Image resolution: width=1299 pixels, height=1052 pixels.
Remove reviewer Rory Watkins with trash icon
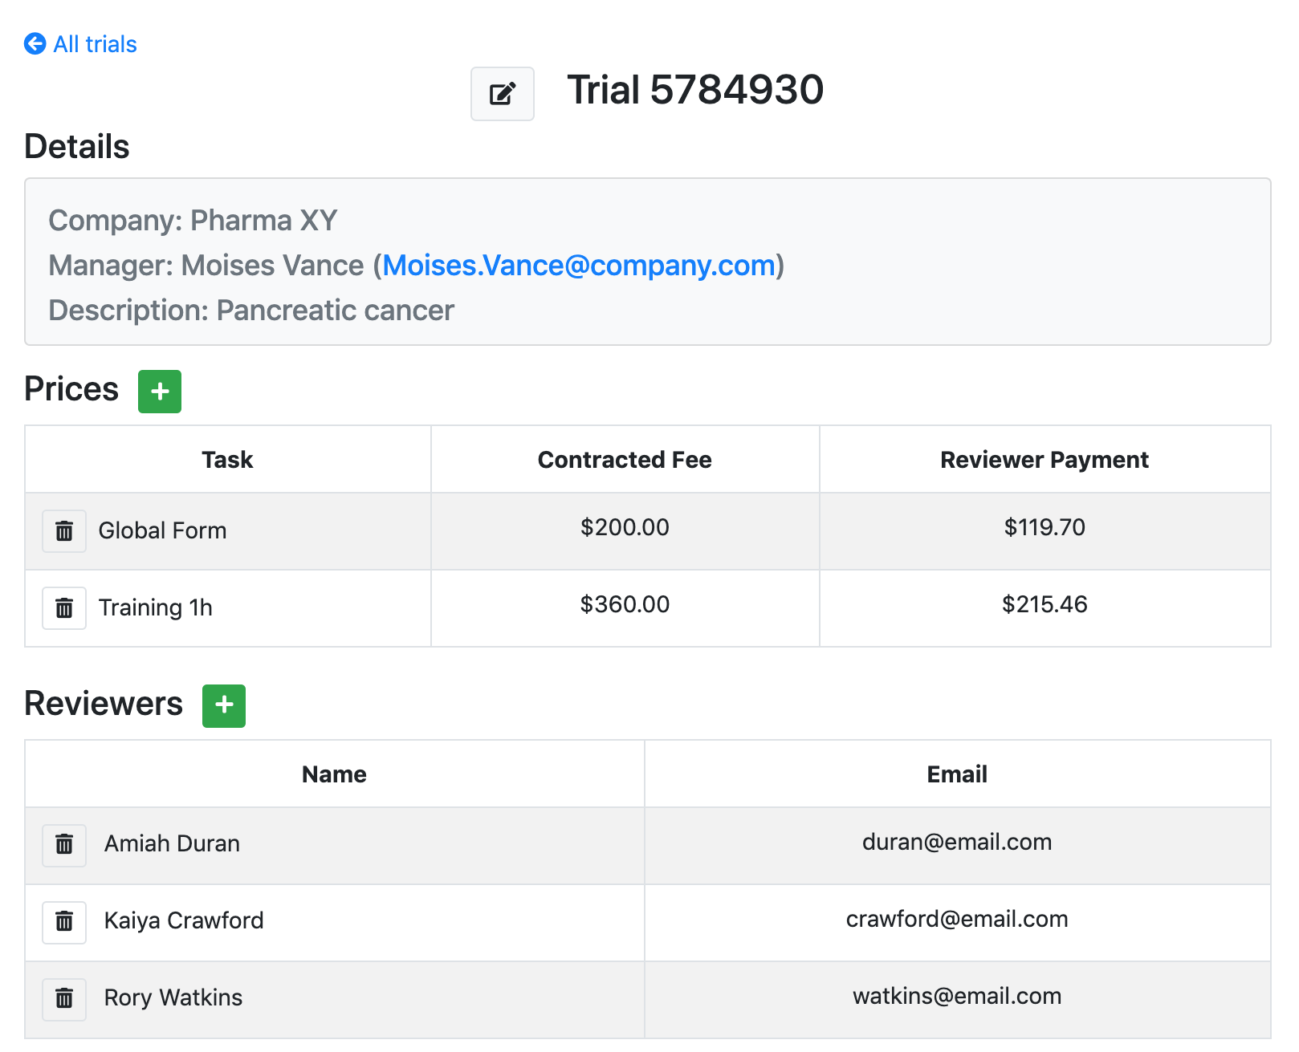[x=64, y=998]
